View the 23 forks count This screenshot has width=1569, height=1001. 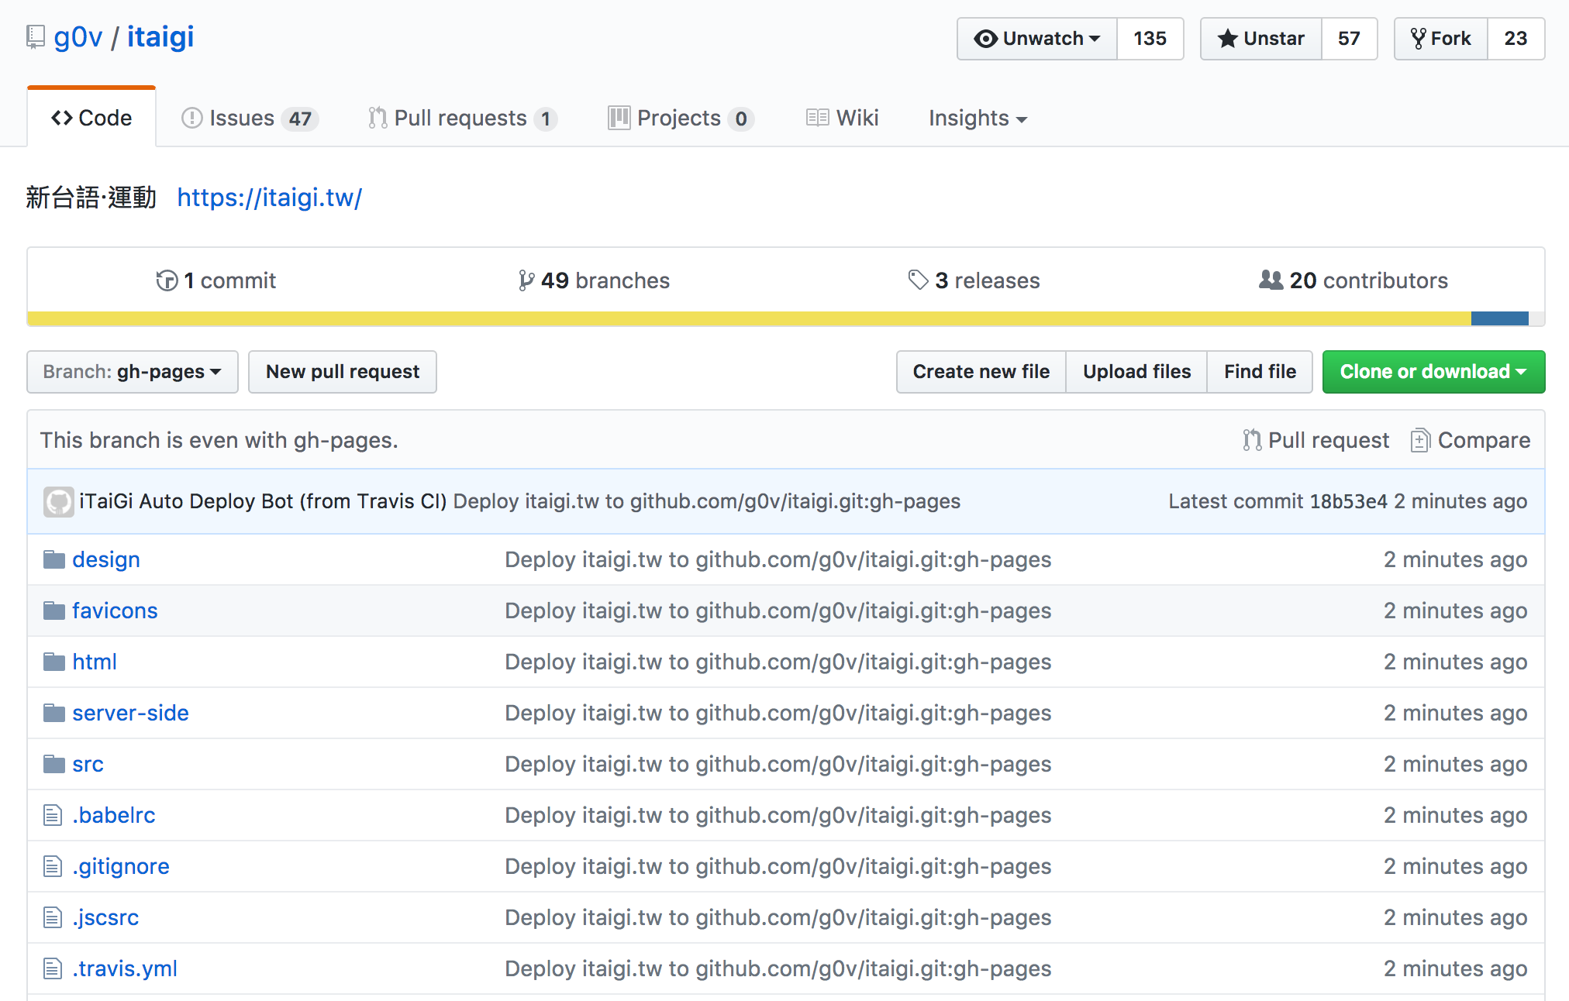coord(1516,39)
